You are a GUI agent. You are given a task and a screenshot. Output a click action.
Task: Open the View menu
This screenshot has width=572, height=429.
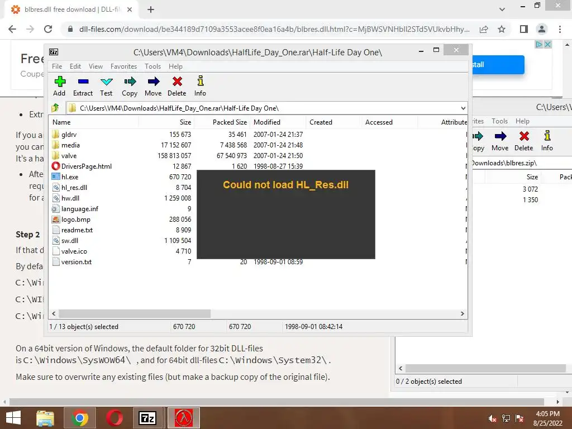[x=96, y=66]
